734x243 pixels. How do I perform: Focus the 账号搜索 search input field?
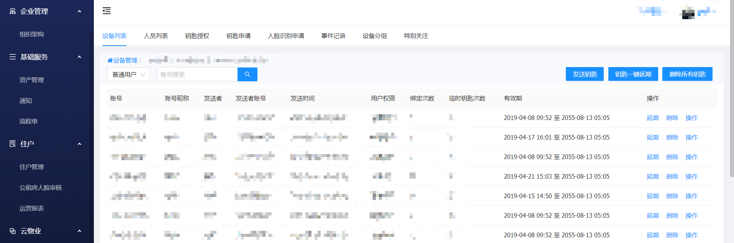197,74
